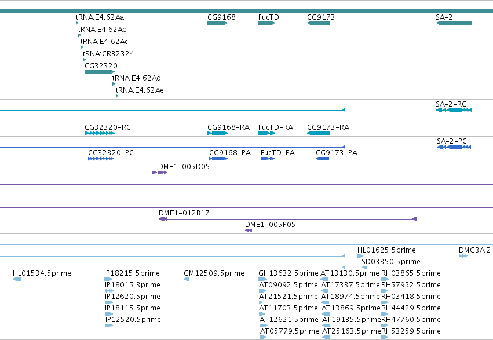Click the CG32320-PC protein label

111,153
